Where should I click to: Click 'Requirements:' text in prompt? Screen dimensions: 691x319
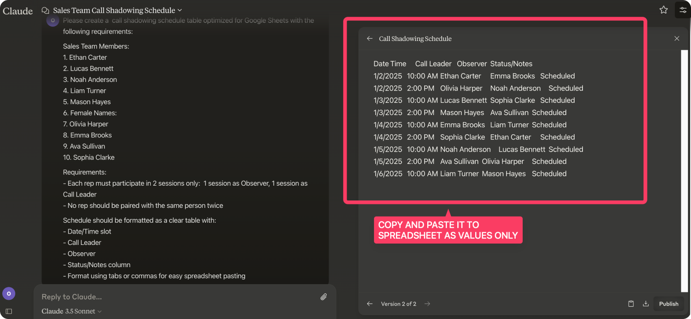point(85,172)
